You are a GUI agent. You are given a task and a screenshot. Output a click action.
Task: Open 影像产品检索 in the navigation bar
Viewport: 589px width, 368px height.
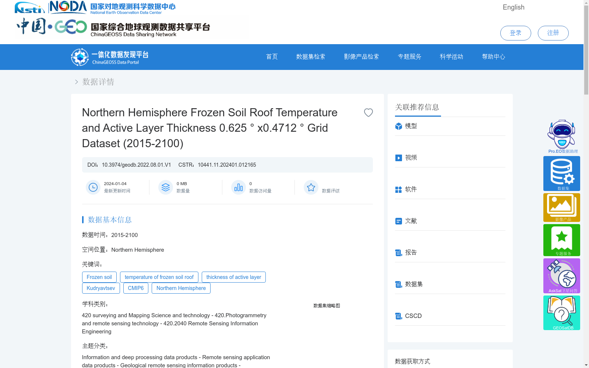pos(361,57)
